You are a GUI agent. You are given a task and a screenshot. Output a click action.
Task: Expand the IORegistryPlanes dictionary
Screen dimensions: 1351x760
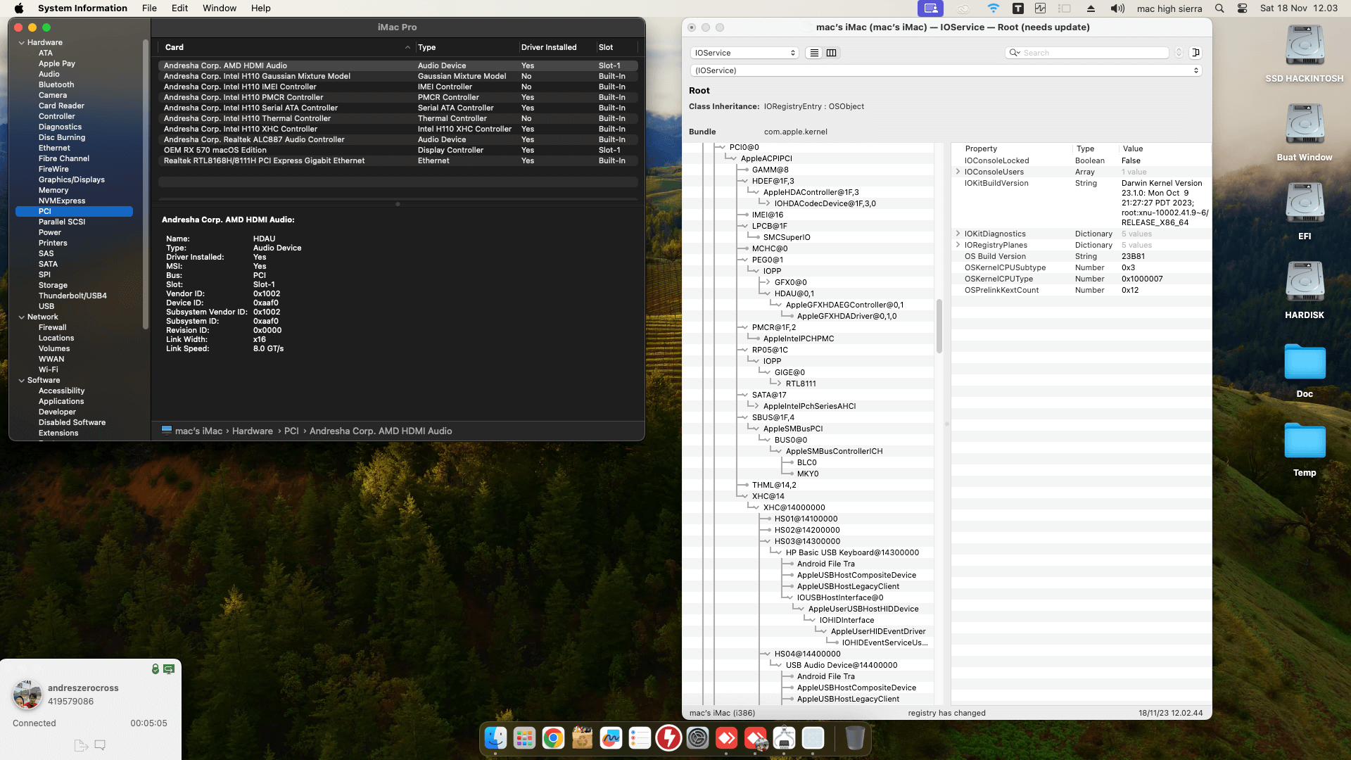coord(958,245)
